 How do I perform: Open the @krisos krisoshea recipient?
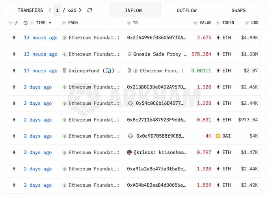160,152
